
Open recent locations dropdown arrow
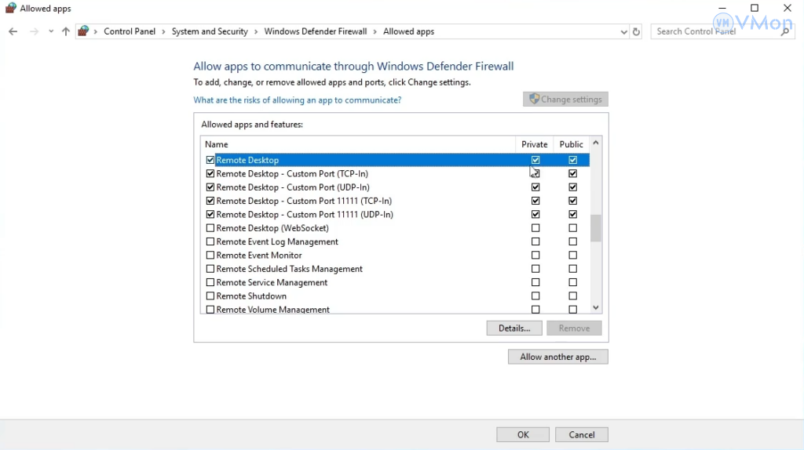(x=51, y=31)
